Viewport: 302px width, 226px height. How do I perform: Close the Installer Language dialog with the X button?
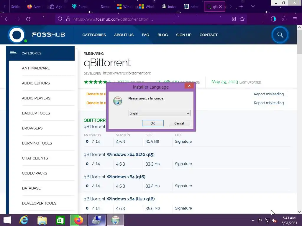(189, 86)
